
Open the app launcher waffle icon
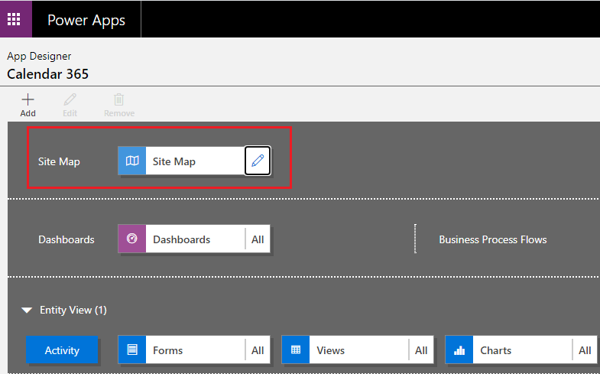click(14, 19)
